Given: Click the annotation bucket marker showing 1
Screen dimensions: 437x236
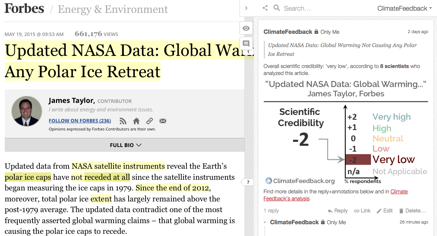Looking at the screenshot, I should [248, 52].
